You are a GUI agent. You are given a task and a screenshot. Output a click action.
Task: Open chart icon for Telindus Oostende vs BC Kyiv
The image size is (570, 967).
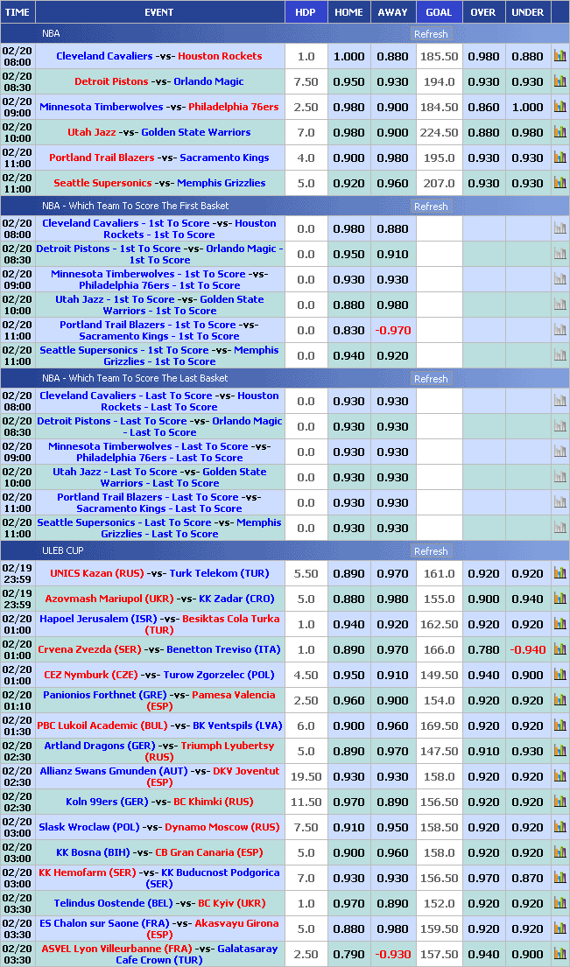559,903
